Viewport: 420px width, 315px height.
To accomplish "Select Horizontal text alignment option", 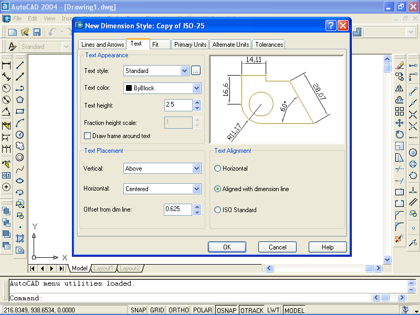I will tap(217, 168).
